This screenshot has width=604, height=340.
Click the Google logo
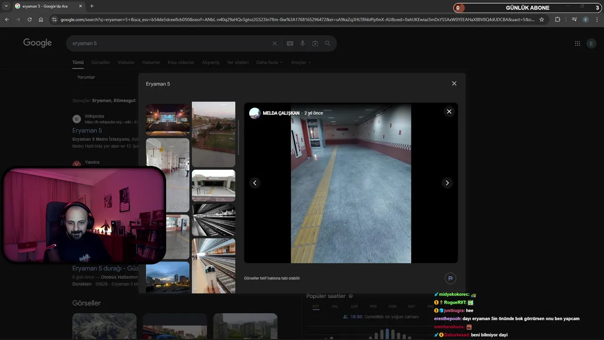[37, 43]
